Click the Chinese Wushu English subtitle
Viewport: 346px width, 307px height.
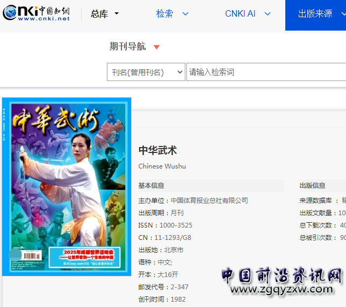coord(162,166)
